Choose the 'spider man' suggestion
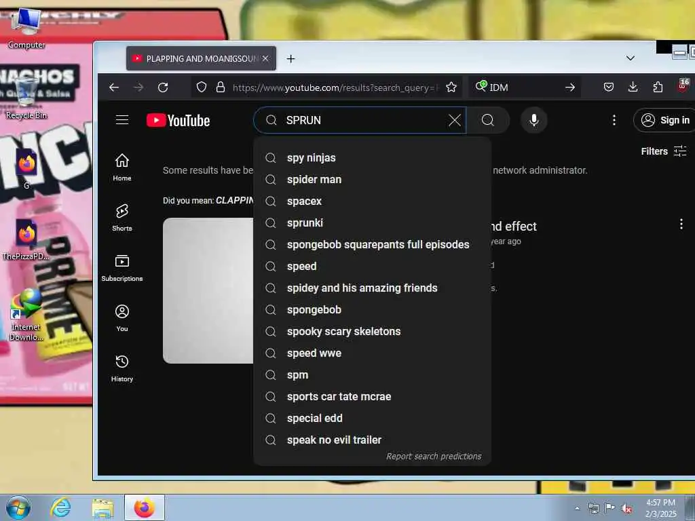The width and height of the screenshot is (695, 521). [373, 179]
